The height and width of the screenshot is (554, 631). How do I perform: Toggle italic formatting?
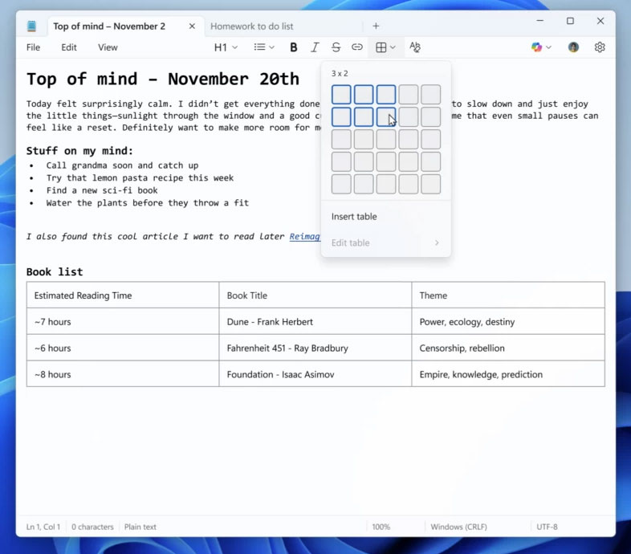315,47
